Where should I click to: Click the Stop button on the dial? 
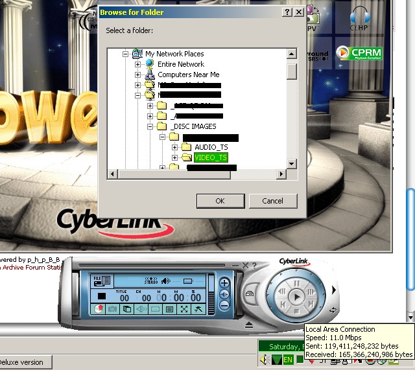(x=297, y=312)
